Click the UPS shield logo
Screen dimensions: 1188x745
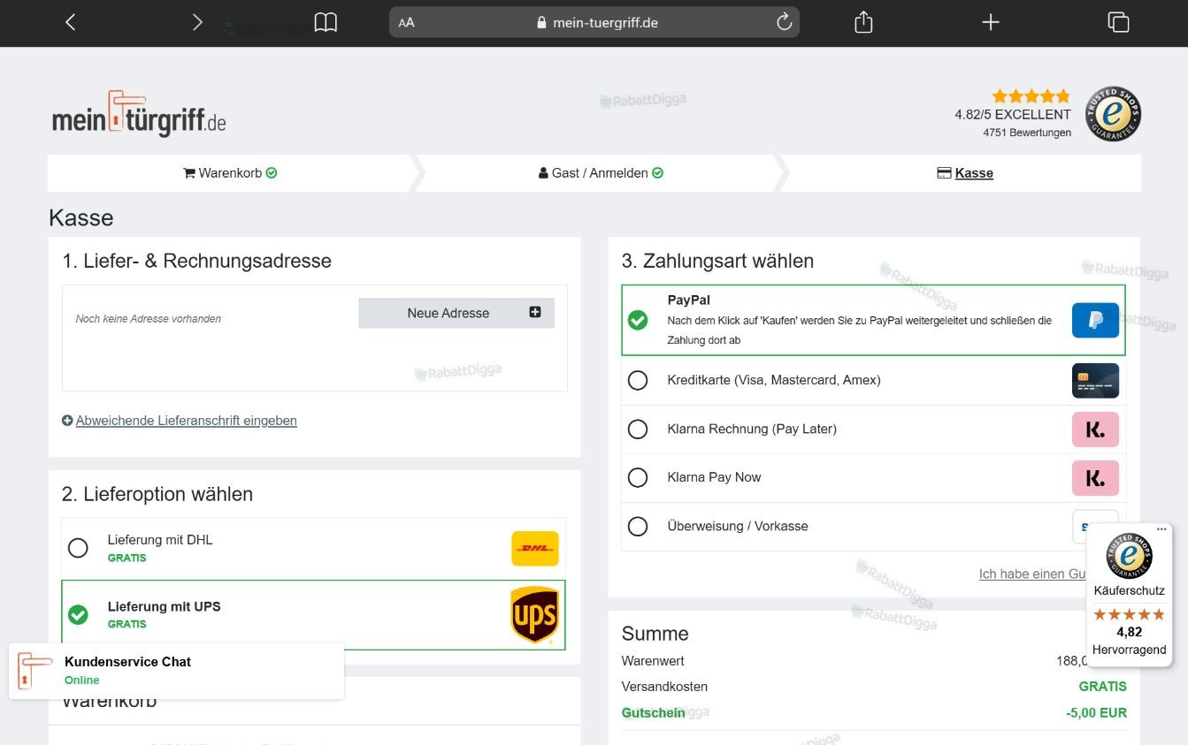pyautogui.click(x=535, y=614)
